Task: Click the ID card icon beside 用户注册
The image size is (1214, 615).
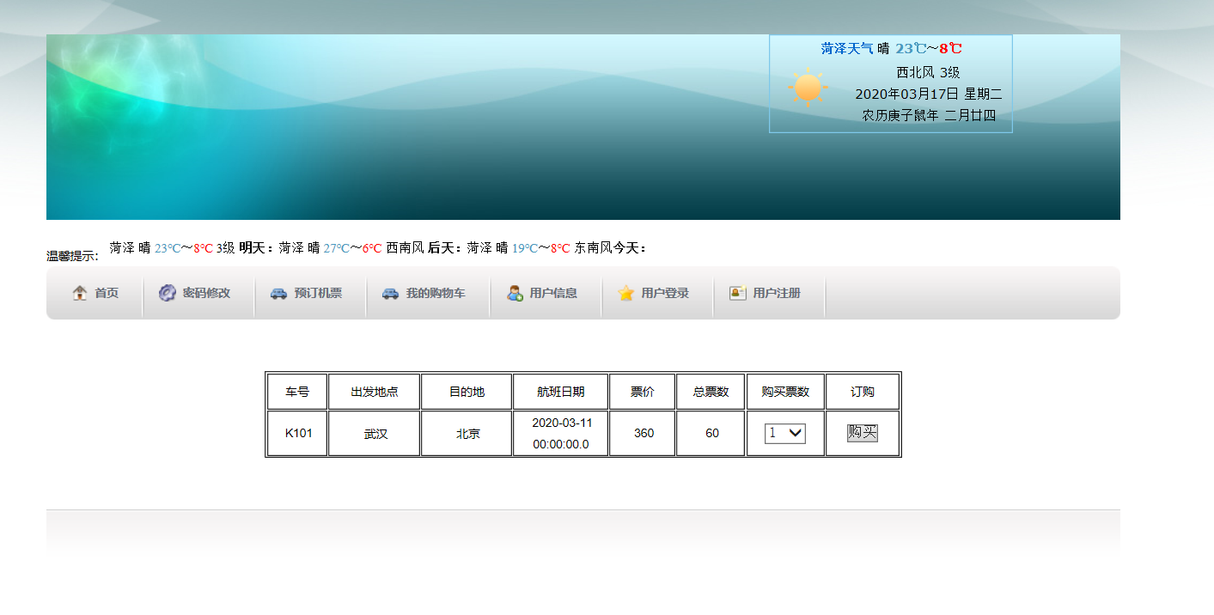Action: [x=738, y=293]
